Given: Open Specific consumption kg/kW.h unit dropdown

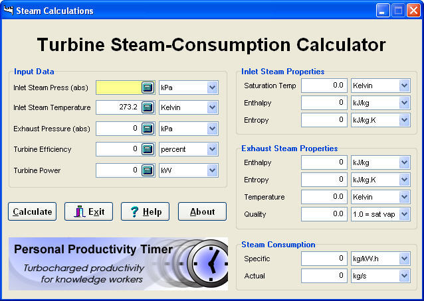Looking at the screenshot, I should coord(404,259).
